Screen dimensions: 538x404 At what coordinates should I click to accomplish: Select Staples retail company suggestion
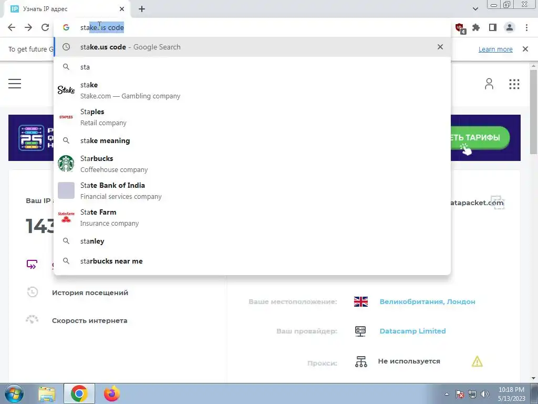pyautogui.click(x=252, y=117)
